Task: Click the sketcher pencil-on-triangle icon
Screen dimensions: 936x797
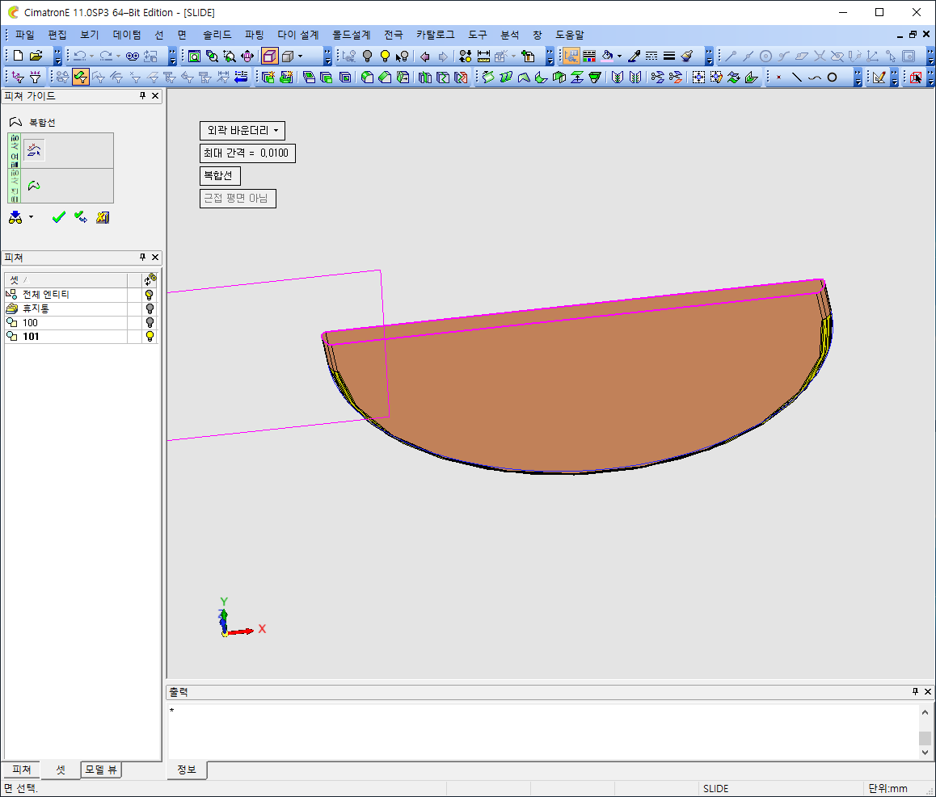Action: click(879, 77)
